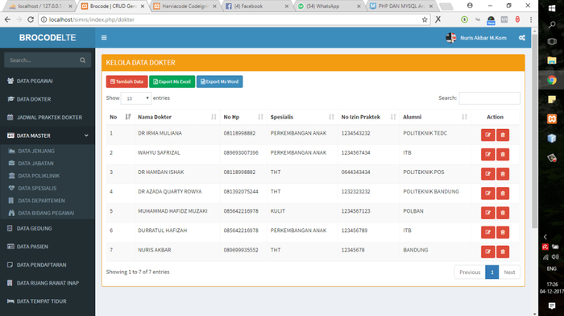The height and width of the screenshot is (316, 564).
Task: Open DATA DOKTER in the sidebar
Action: (x=48, y=99)
